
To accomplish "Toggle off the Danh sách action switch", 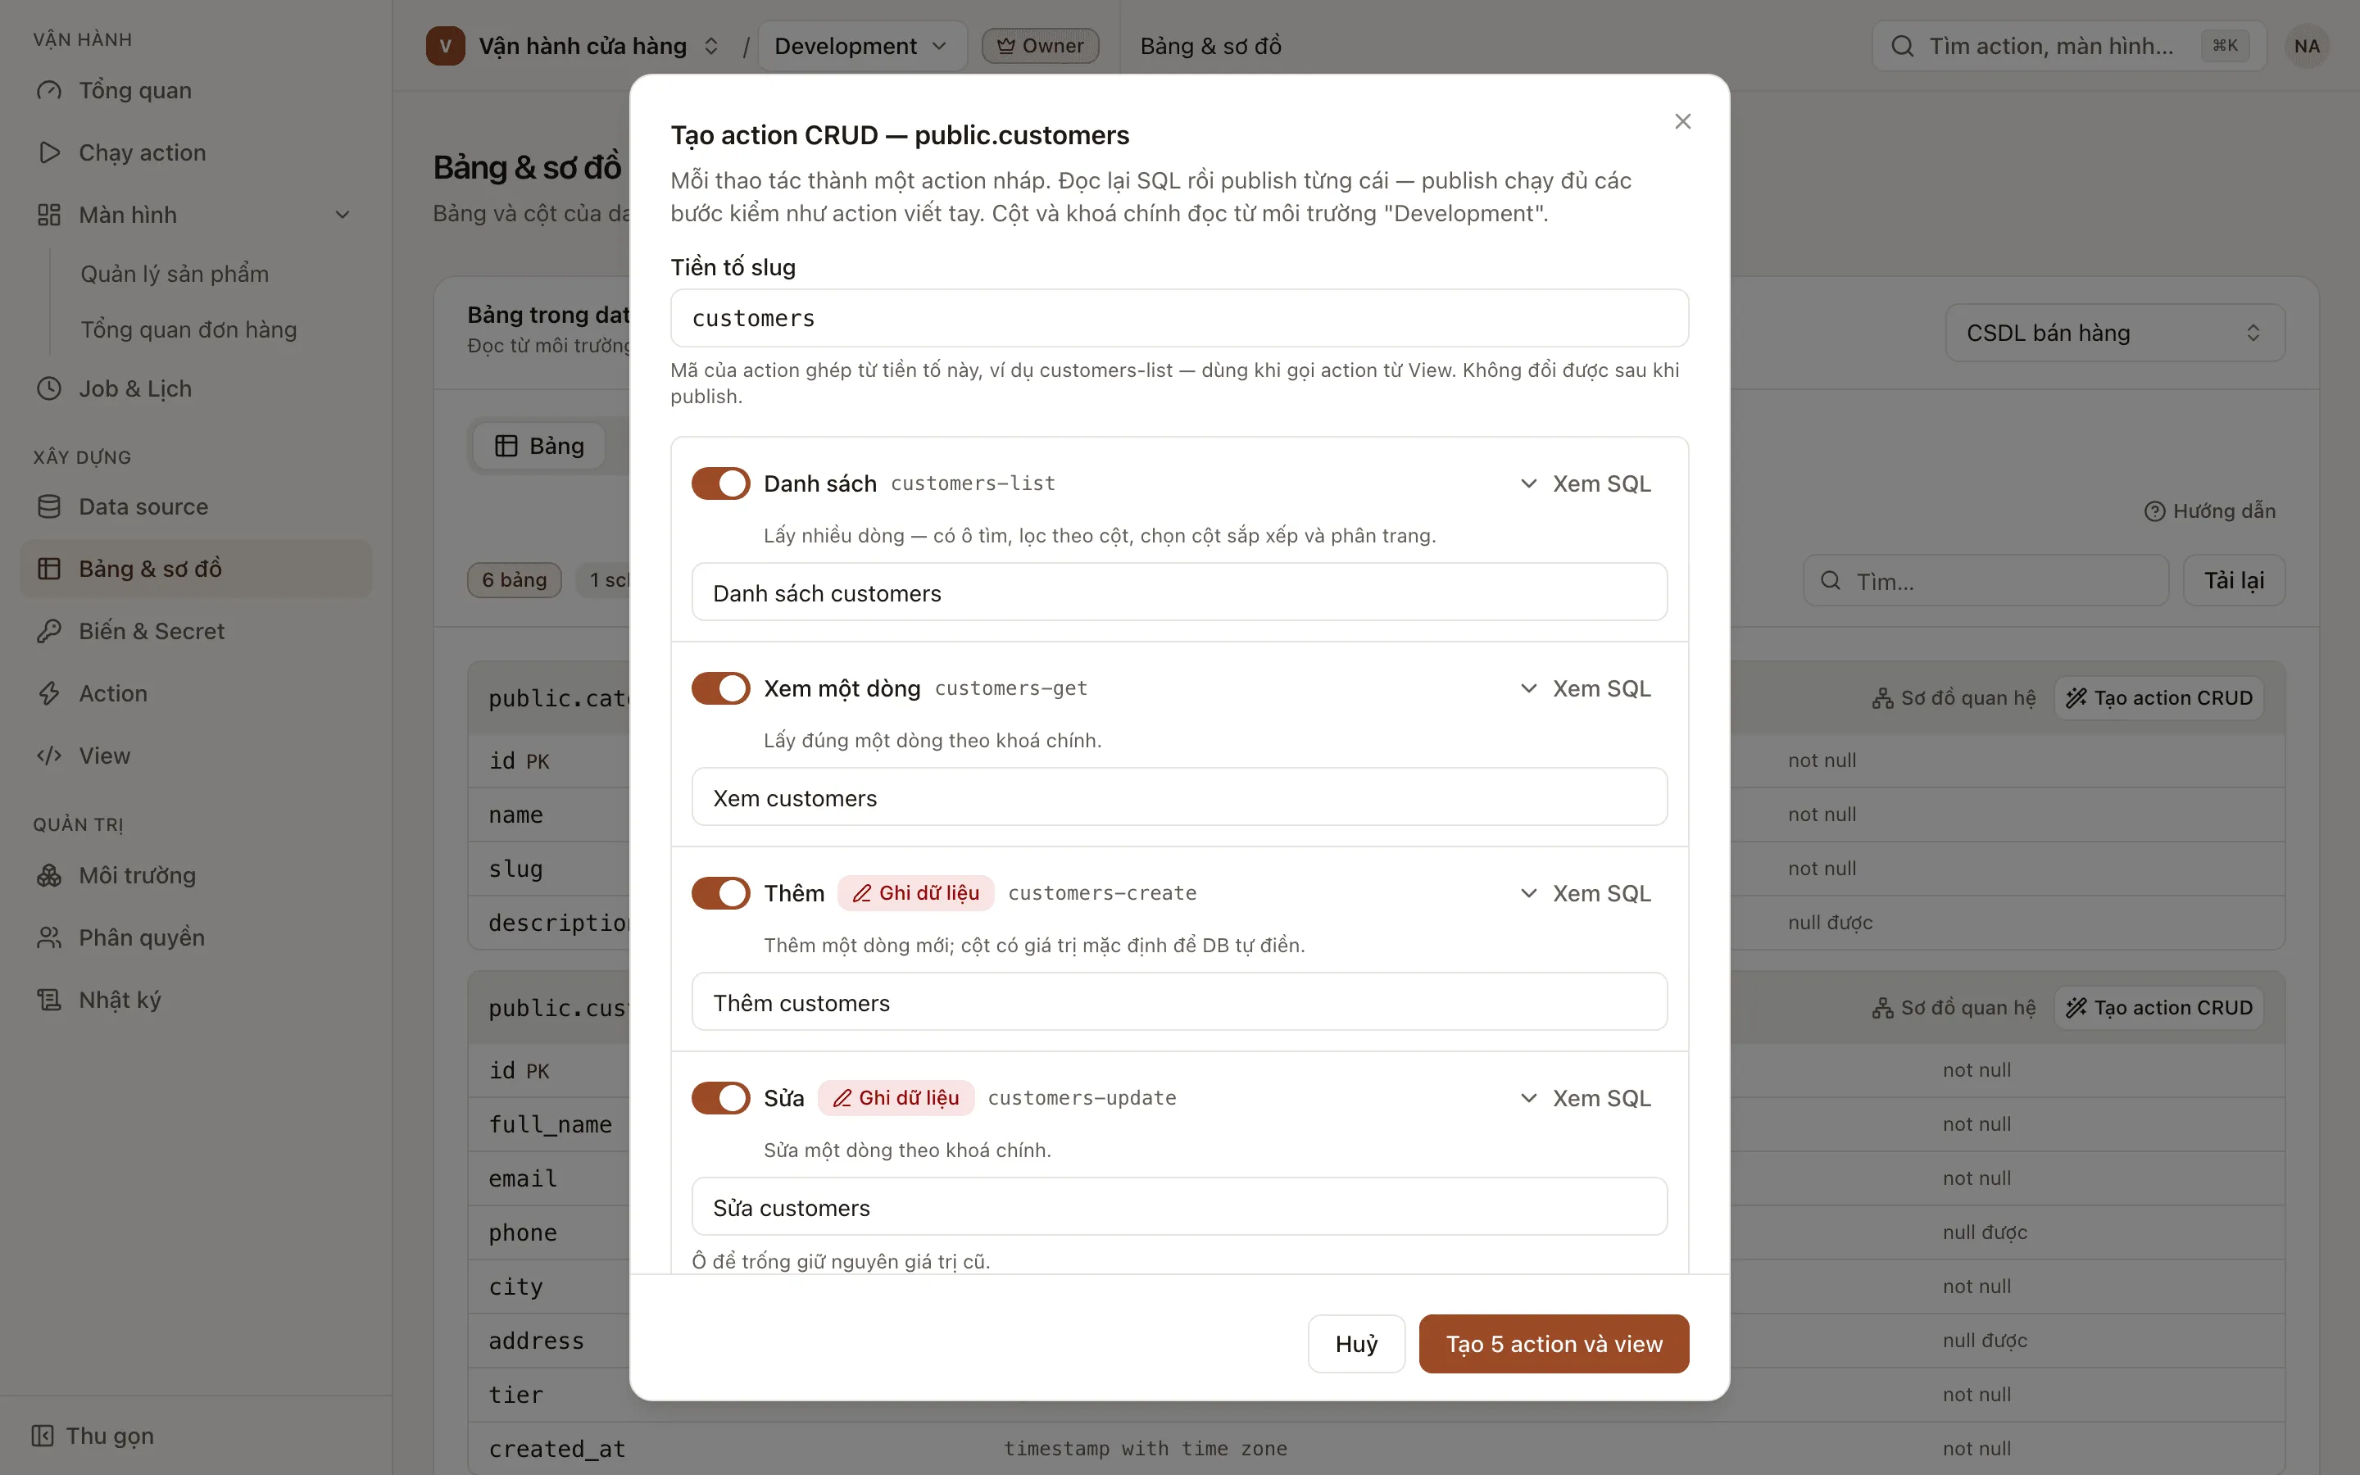I will [x=720, y=483].
